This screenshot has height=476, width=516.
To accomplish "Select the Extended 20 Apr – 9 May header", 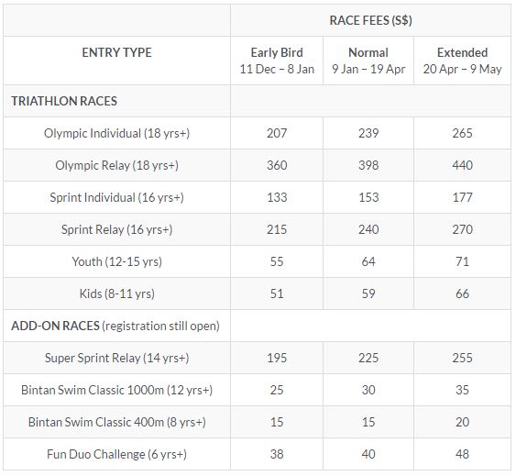I will (462, 61).
